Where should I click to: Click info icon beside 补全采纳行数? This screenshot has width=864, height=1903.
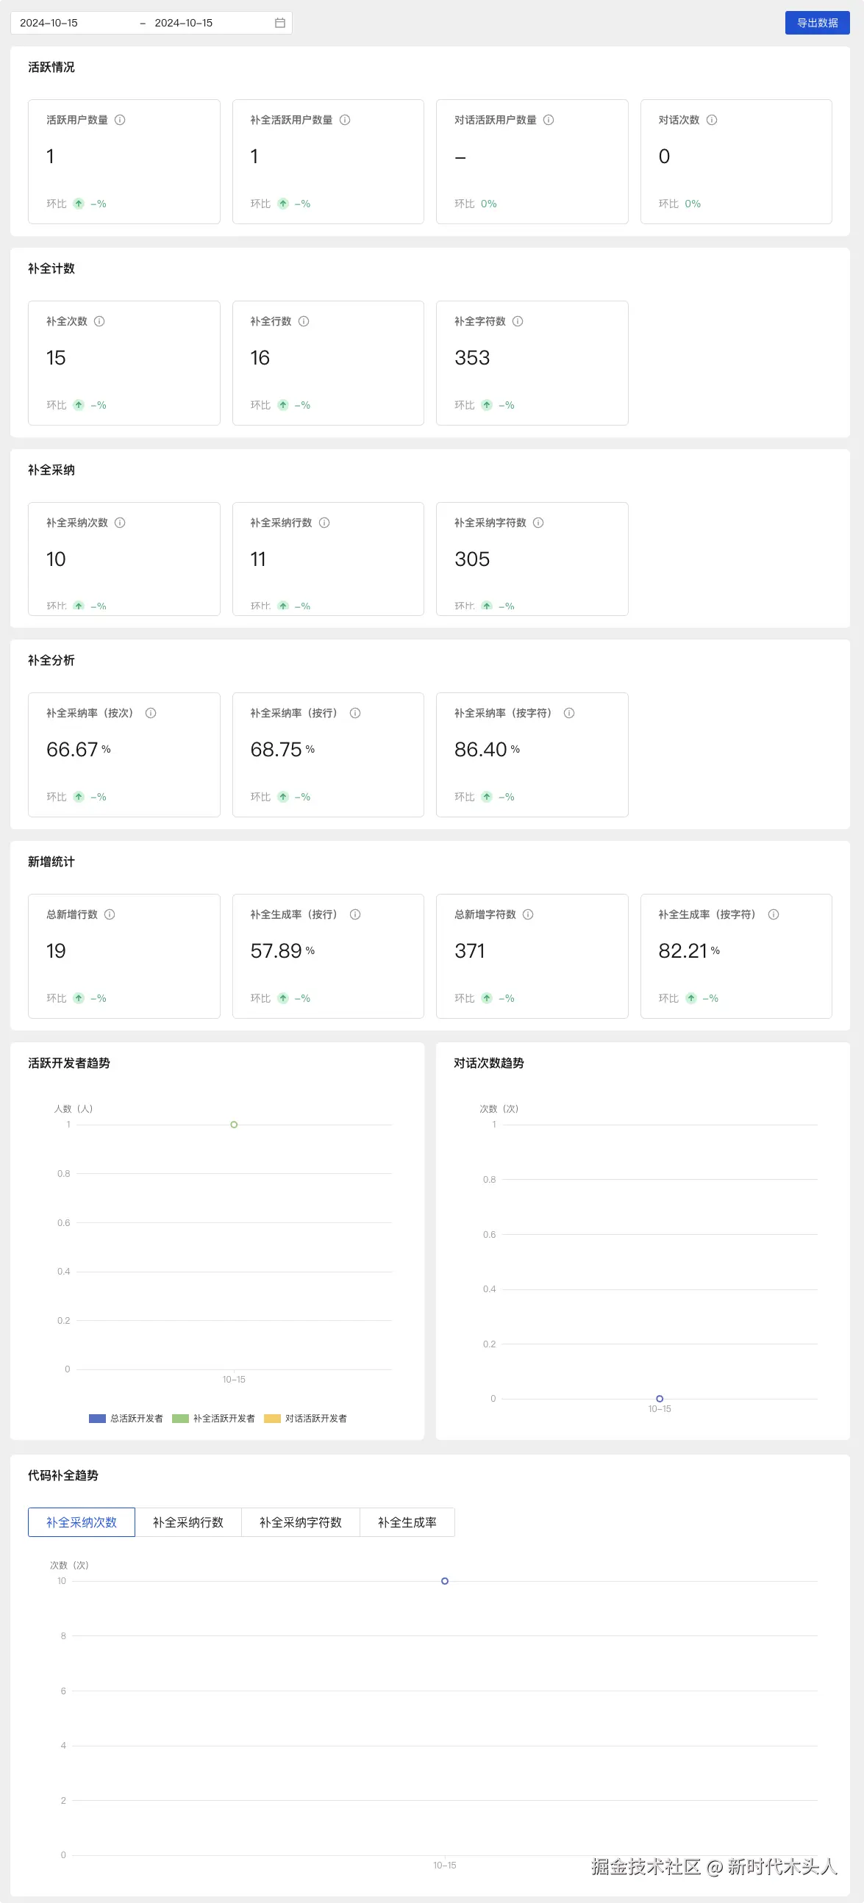(x=324, y=523)
